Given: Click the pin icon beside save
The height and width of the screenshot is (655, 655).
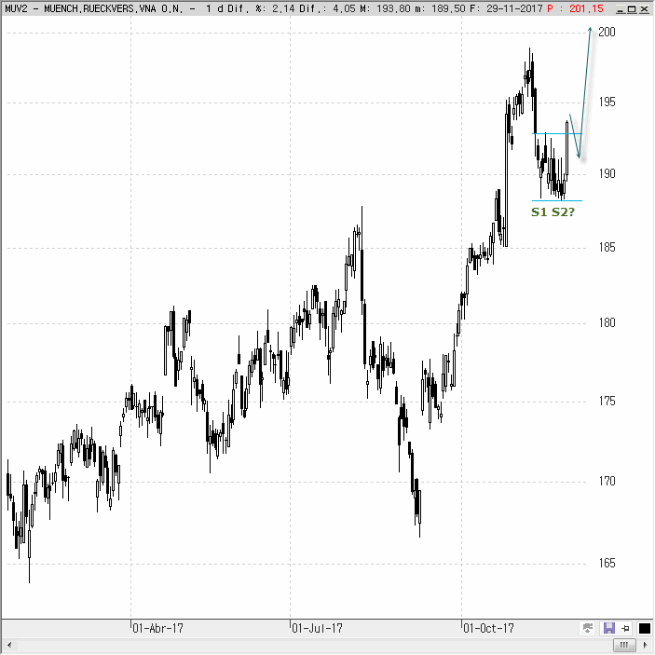Looking at the screenshot, I should [625, 628].
